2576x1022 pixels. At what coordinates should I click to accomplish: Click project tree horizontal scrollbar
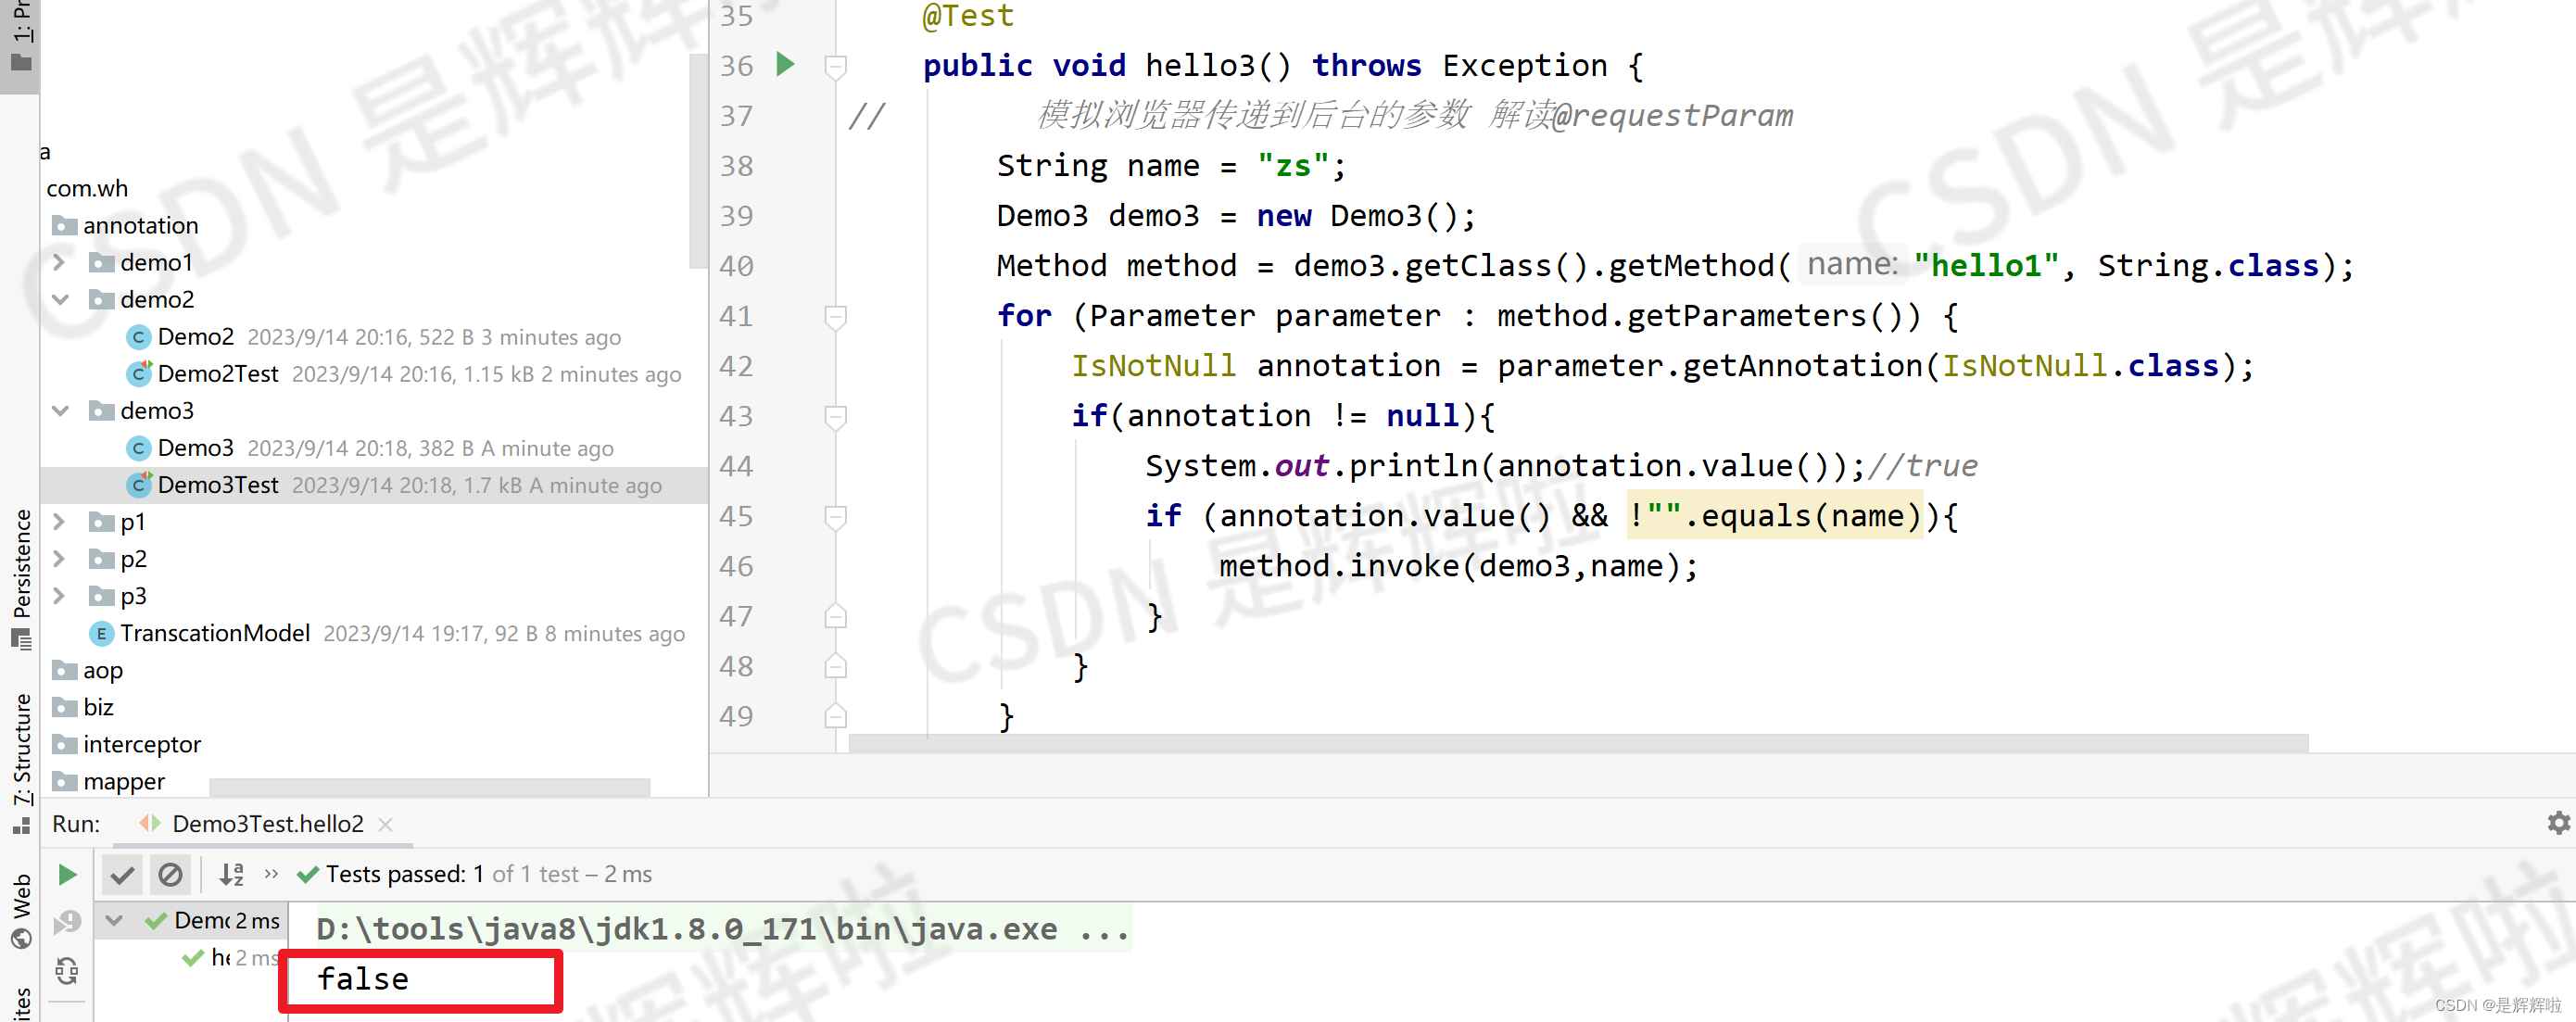(x=430, y=787)
